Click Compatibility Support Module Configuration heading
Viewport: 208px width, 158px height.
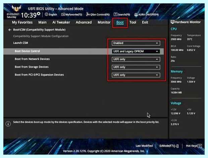click(x=41, y=36)
